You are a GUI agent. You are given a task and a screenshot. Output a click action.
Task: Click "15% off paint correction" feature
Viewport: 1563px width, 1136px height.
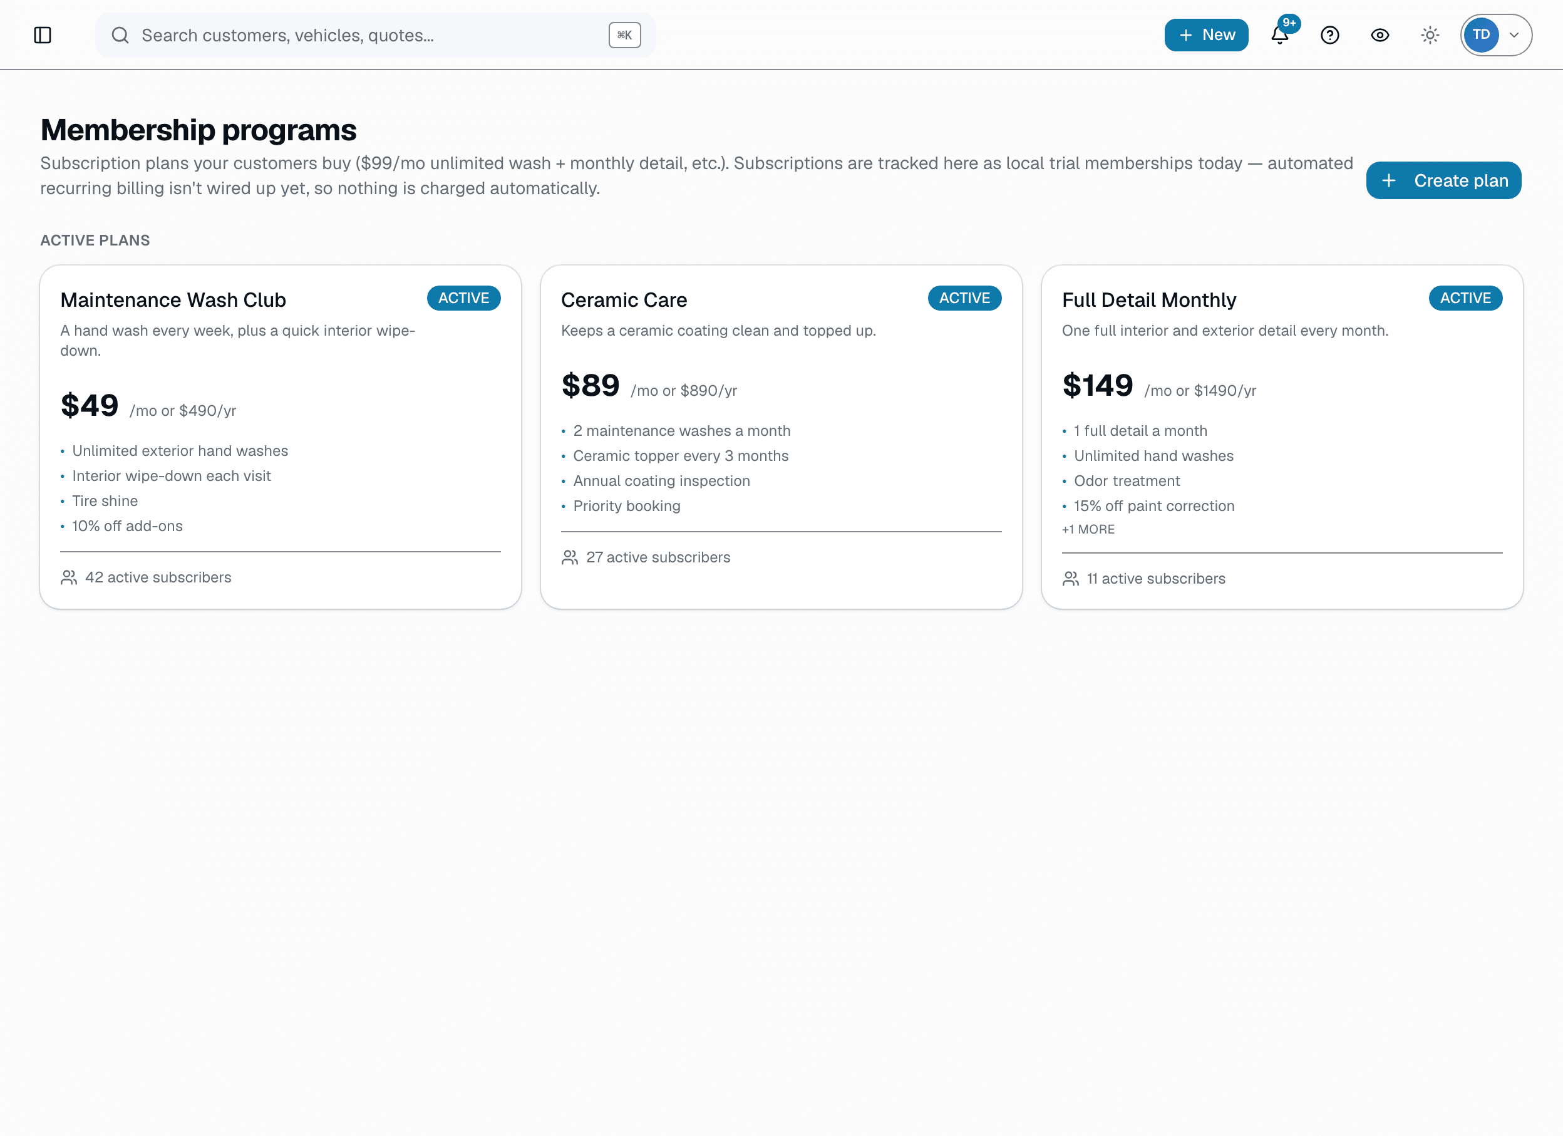coord(1154,506)
